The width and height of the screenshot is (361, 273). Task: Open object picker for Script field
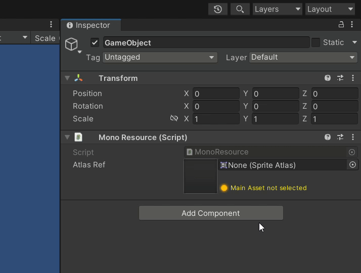(352, 152)
